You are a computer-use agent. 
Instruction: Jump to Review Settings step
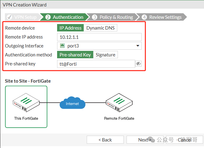(x=162, y=17)
